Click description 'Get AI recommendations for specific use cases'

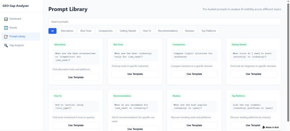(x=133, y=120)
